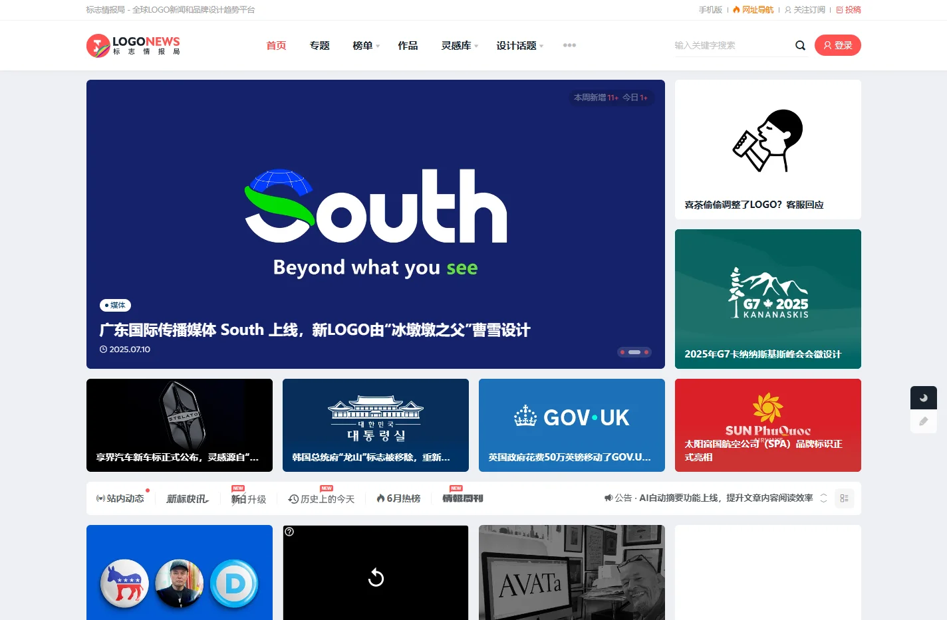Open 作品 navigation item
Screen dimensions: 947x620
(x=408, y=45)
